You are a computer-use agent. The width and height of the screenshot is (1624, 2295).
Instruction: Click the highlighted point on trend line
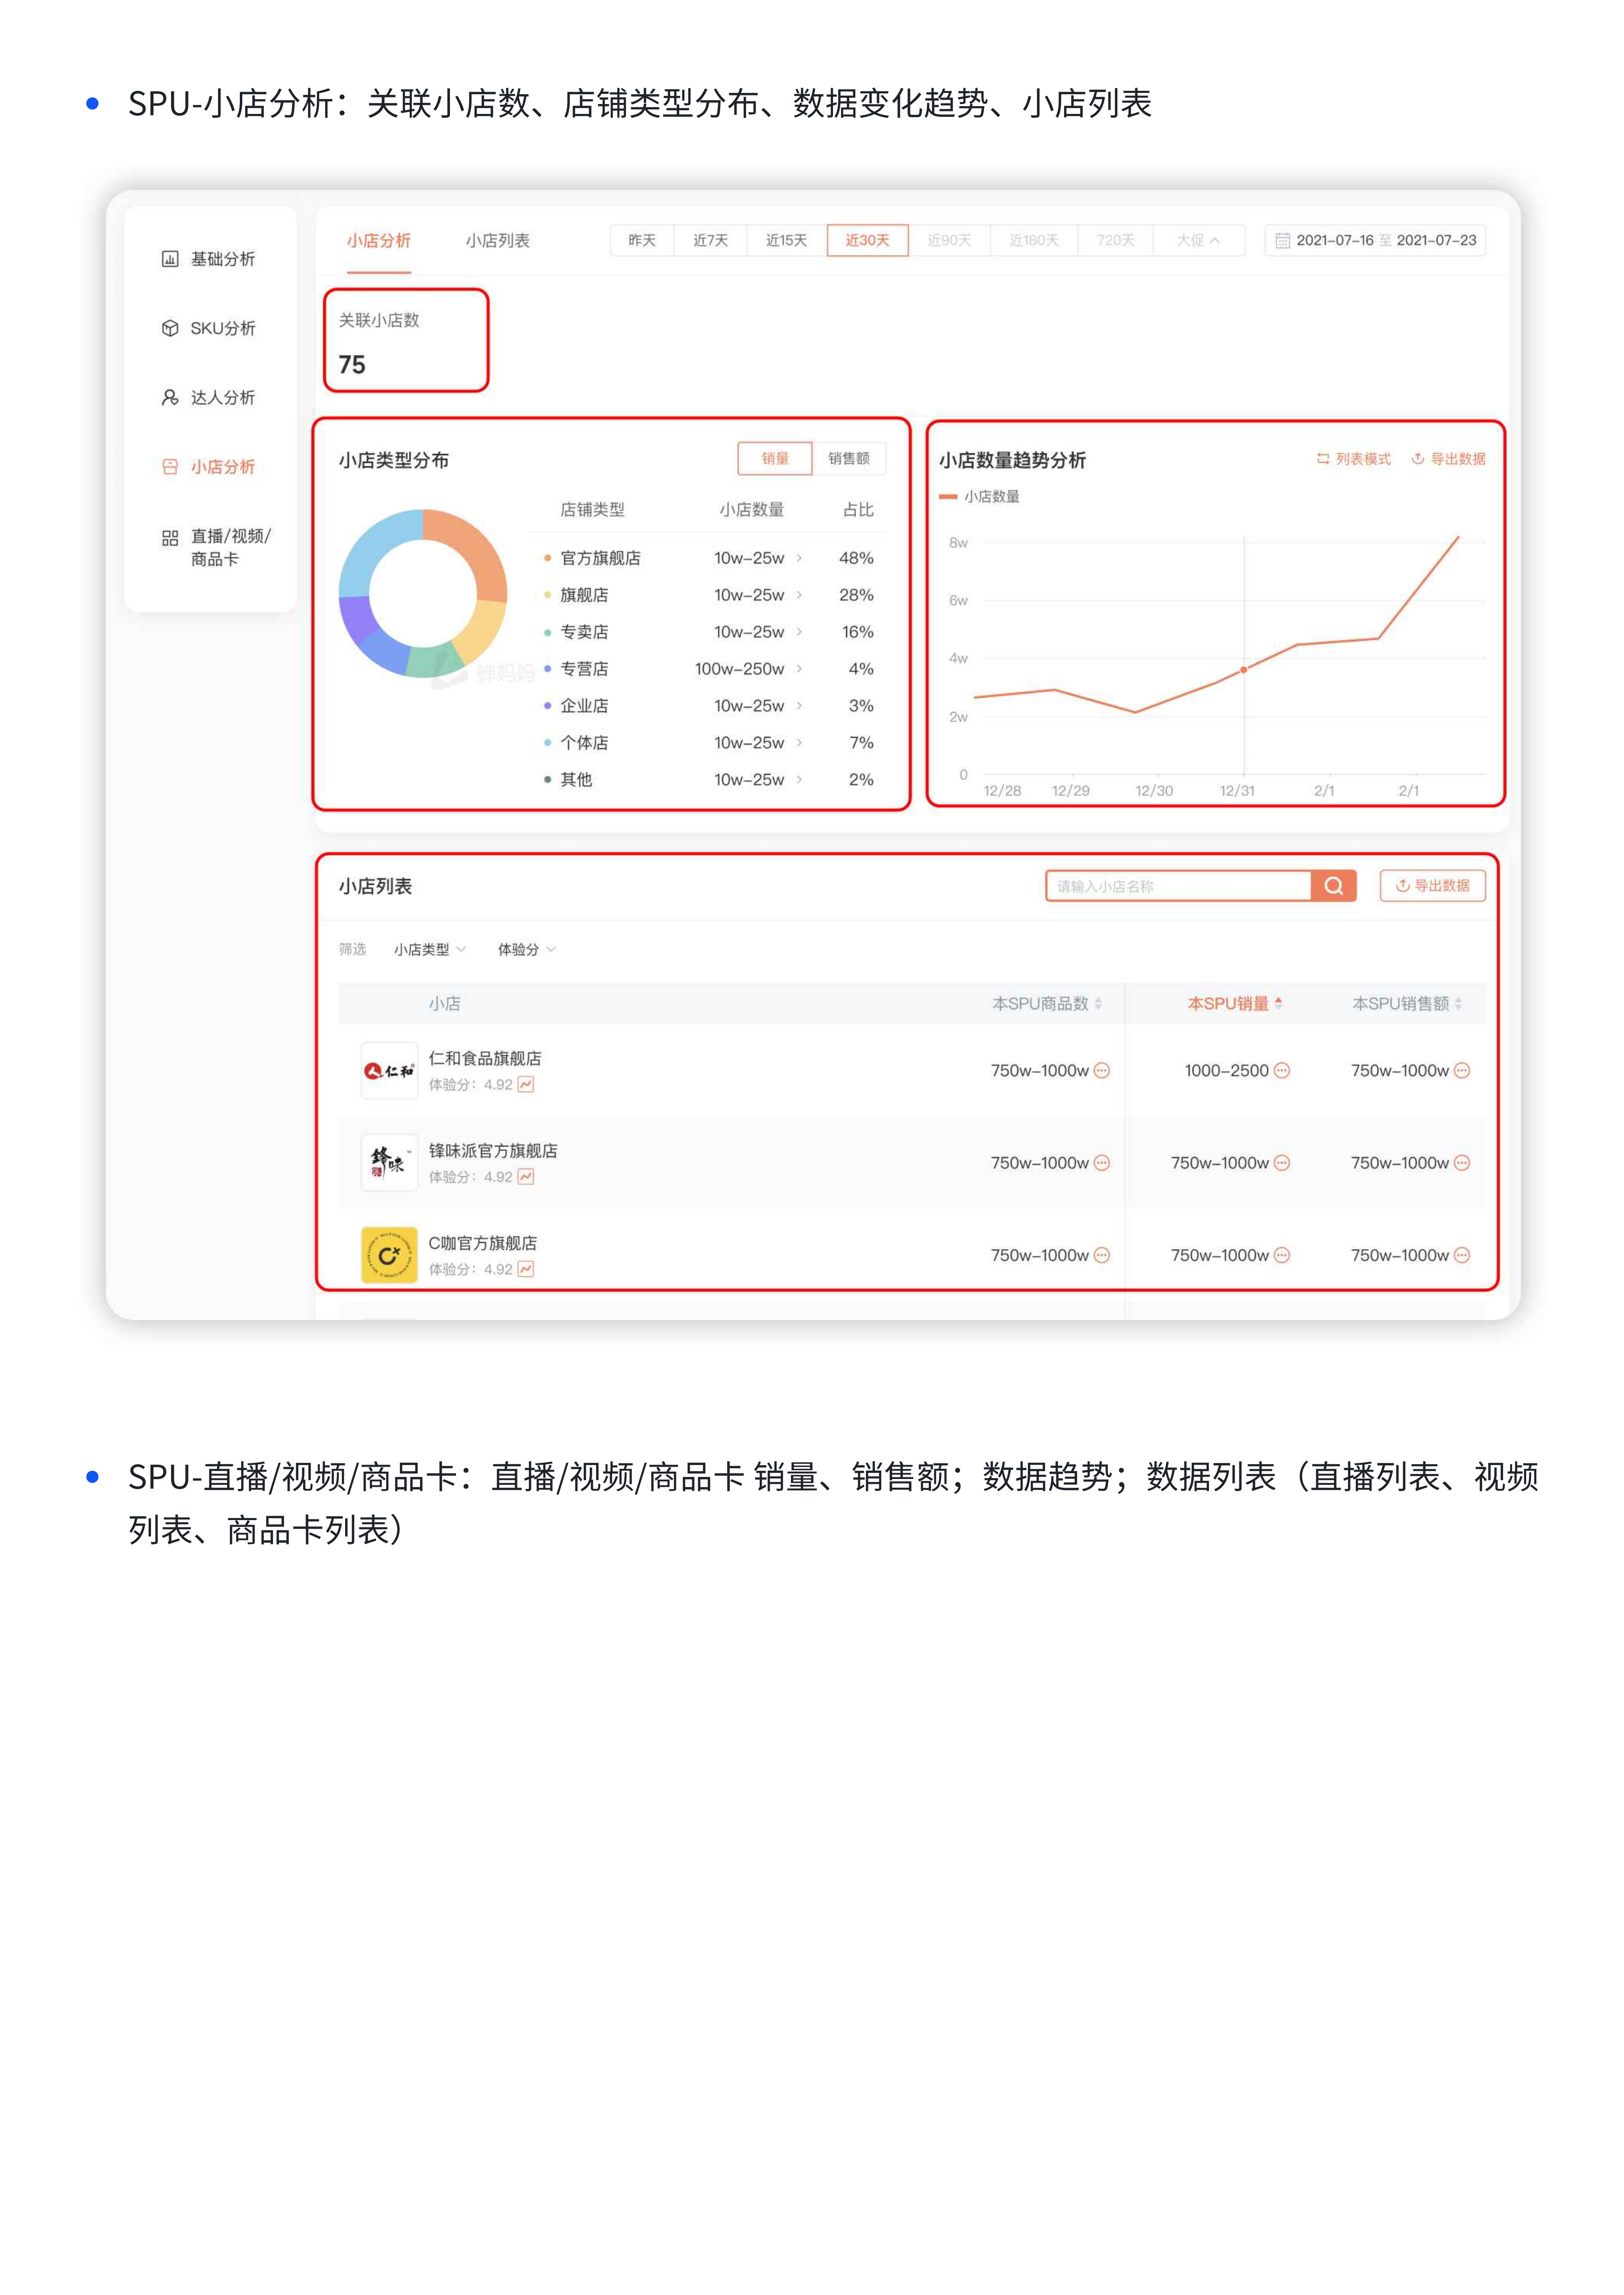pyautogui.click(x=1244, y=670)
